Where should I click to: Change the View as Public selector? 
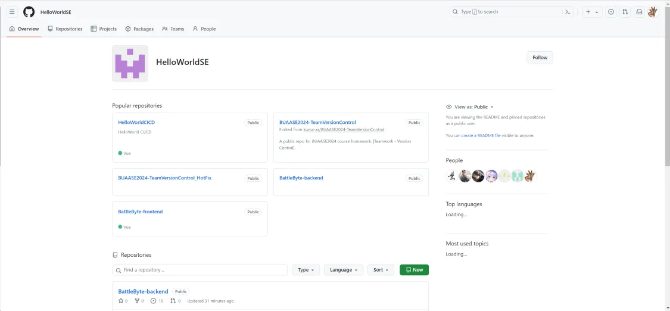(483, 107)
